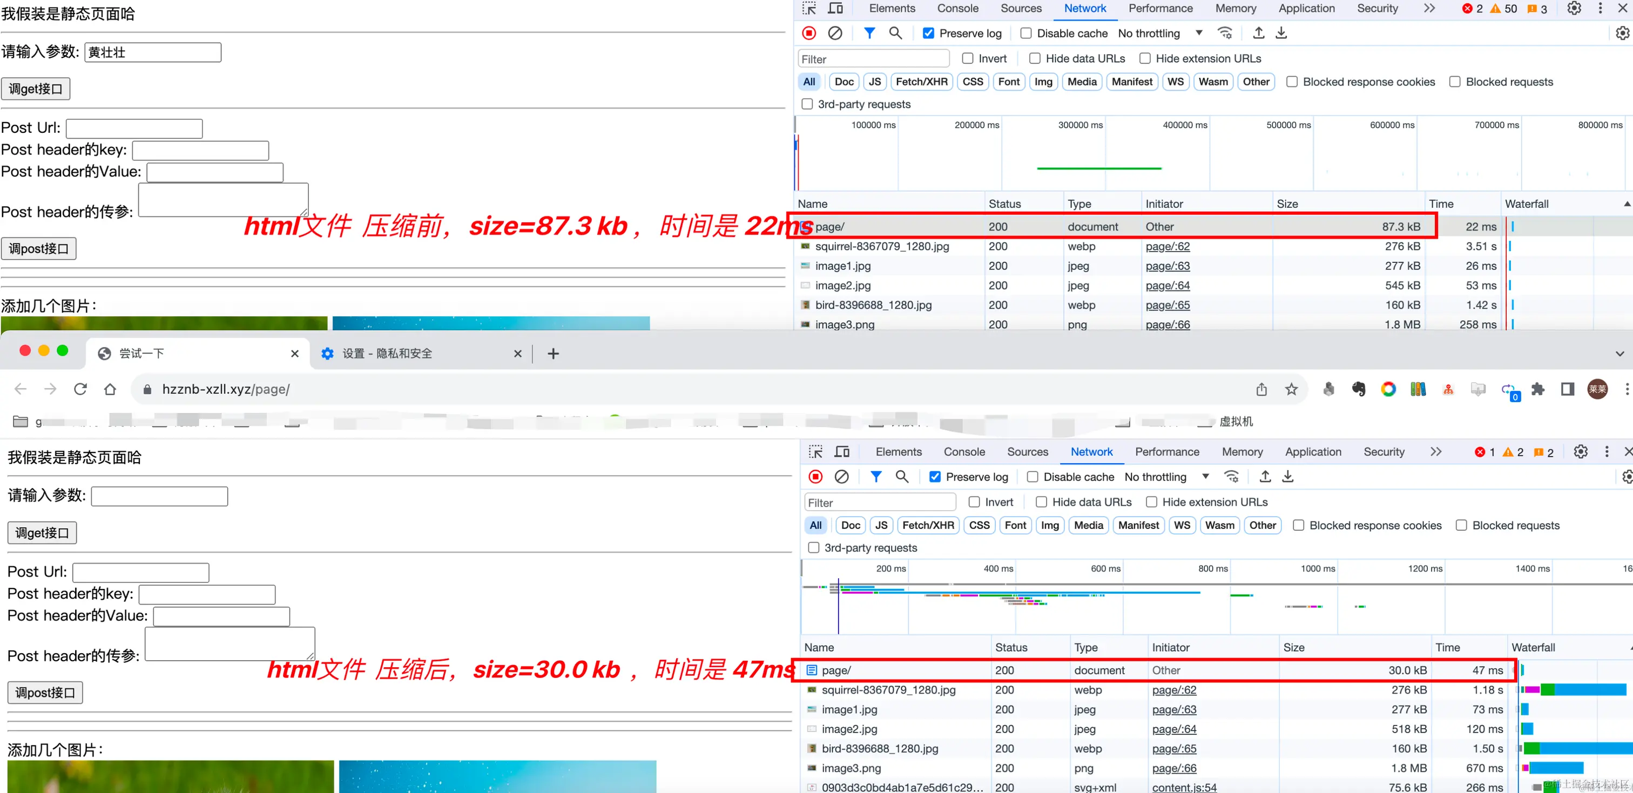Click the filter funnel icon in lower DevTools
This screenshot has height=793, width=1633.
pyautogui.click(x=875, y=477)
